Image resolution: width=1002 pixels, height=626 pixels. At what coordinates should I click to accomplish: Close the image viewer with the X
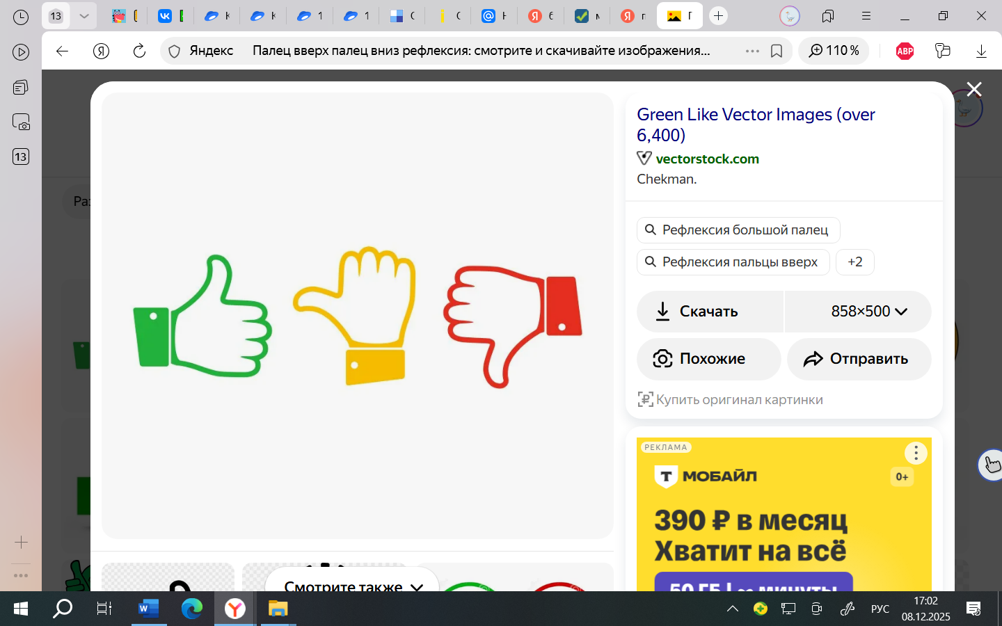point(973,89)
